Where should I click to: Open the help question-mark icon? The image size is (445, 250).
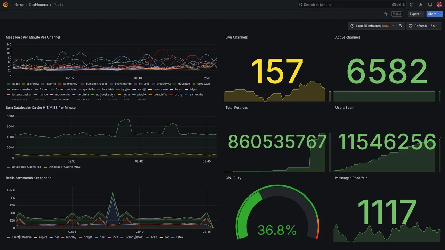coord(412,5)
